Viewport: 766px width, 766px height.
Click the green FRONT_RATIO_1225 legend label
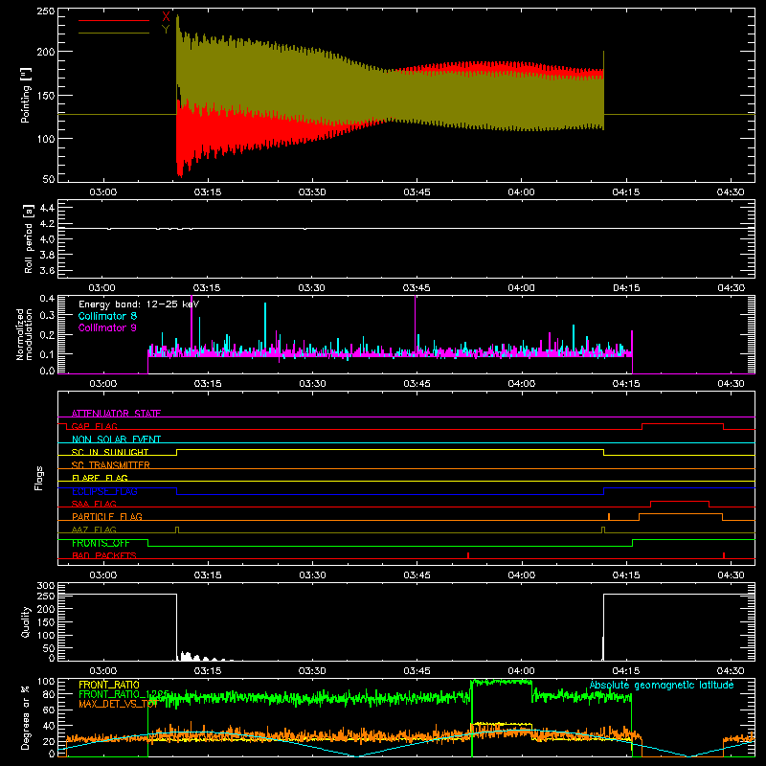click(124, 693)
